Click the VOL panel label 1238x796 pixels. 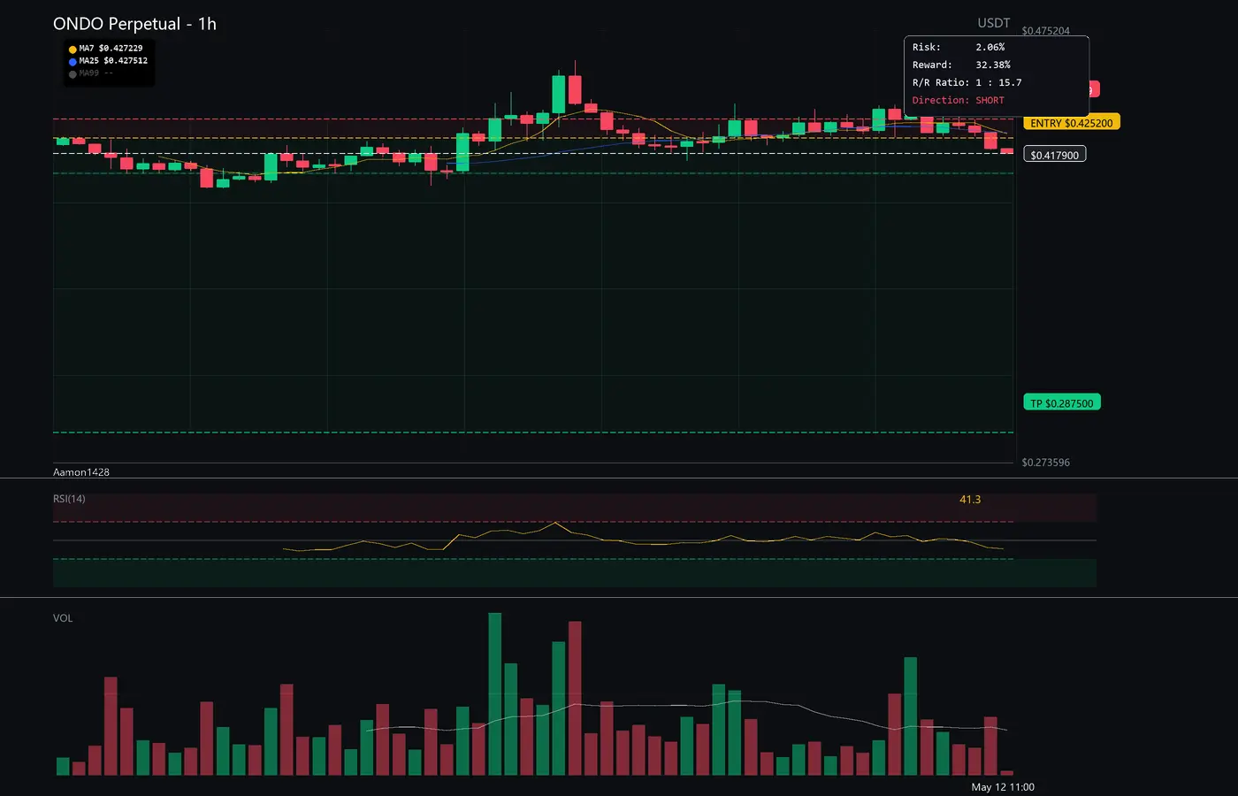click(x=63, y=618)
